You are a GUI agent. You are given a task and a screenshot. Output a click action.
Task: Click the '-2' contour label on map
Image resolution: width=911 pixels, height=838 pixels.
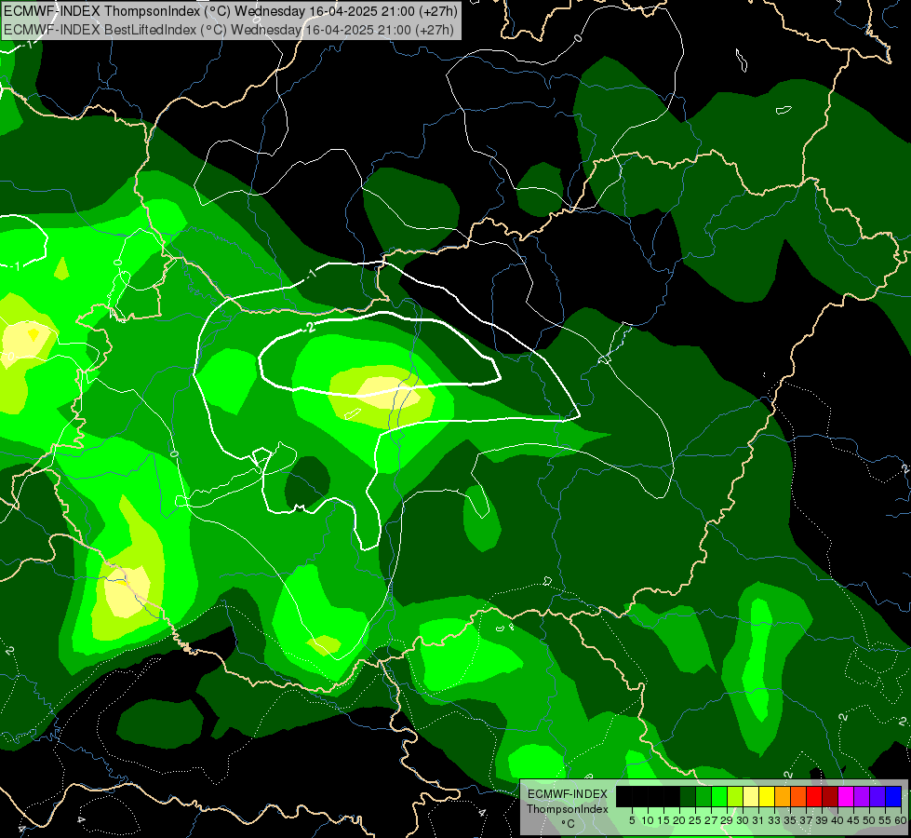tap(310, 328)
